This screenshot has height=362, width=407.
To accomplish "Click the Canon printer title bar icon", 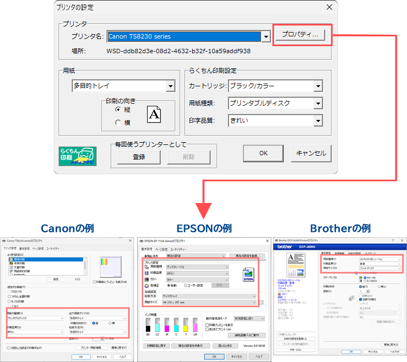I will [4, 241].
